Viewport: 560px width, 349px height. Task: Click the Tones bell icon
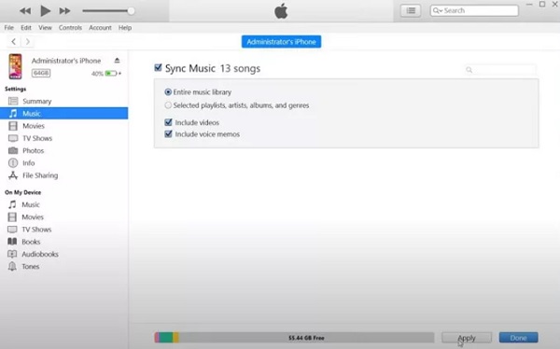click(12, 266)
